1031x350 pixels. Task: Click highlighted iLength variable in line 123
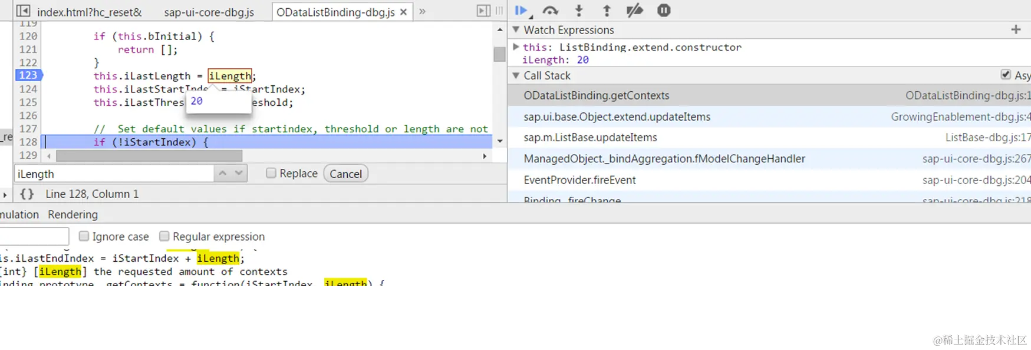point(229,76)
